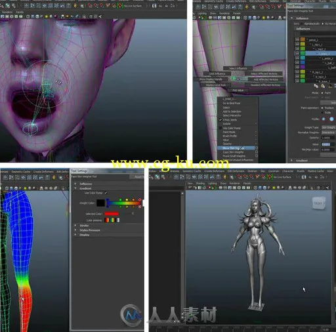
Task: Click smooth-shade cube icon in bottom-right viewport bar
Action: point(260,188)
